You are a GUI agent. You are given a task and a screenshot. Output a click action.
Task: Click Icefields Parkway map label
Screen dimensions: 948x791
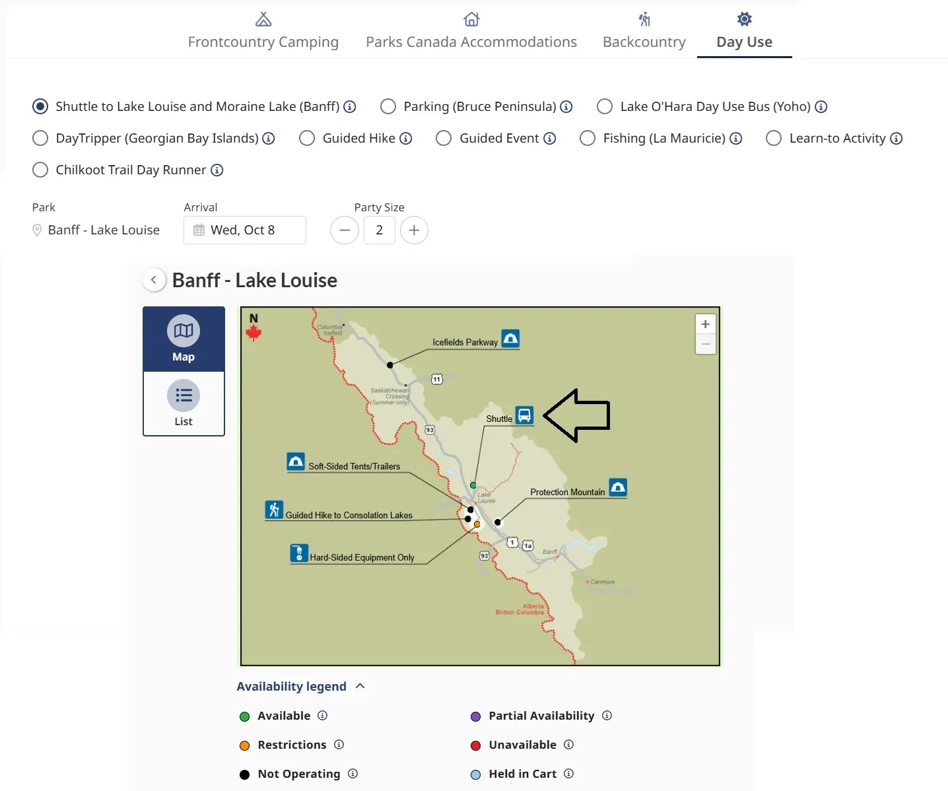tap(465, 342)
